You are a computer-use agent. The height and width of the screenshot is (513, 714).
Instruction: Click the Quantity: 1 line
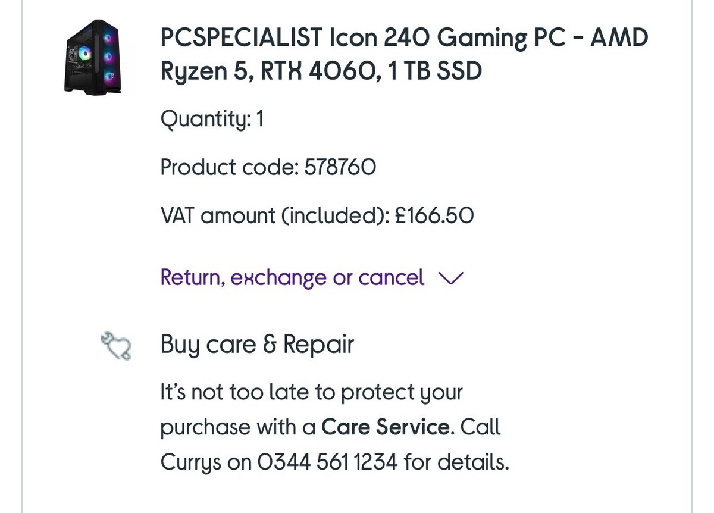coord(212,120)
